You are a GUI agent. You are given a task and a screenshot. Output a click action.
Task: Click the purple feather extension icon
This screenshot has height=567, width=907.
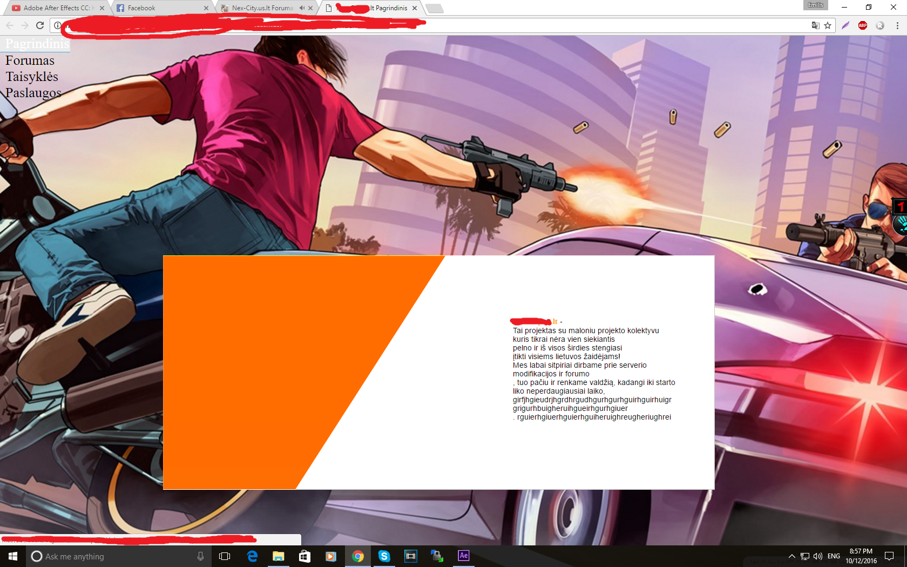point(845,25)
